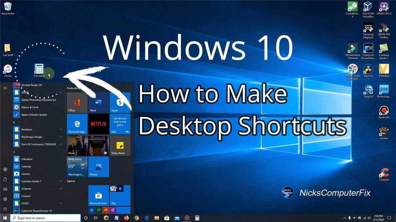Click the C letter header in app list
The height and width of the screenshot is (222, 396).
[14, 152]
